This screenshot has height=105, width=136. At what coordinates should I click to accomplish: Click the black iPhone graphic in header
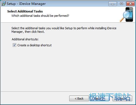click(129, 14)
